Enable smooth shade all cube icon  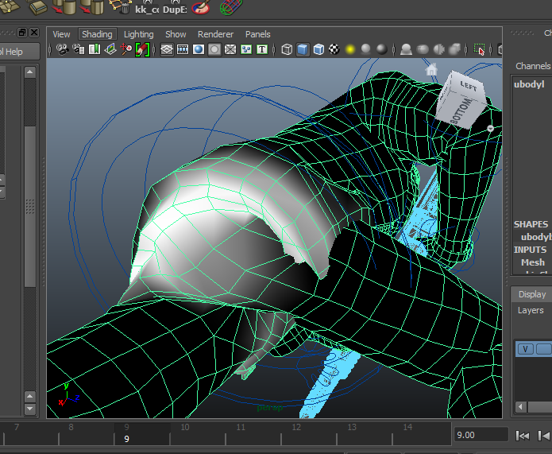303,49
